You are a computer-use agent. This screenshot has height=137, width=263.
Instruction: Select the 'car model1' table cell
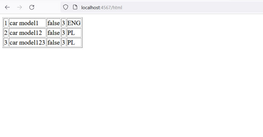(27, 23)
